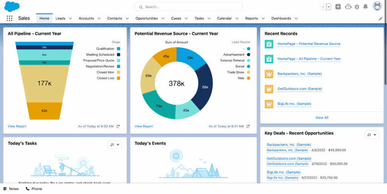Open BigLife Inc. (Sample) in Recent Records
Viewport: 387px width, 194px height.
pyautogui.click(x=294, y=104)
